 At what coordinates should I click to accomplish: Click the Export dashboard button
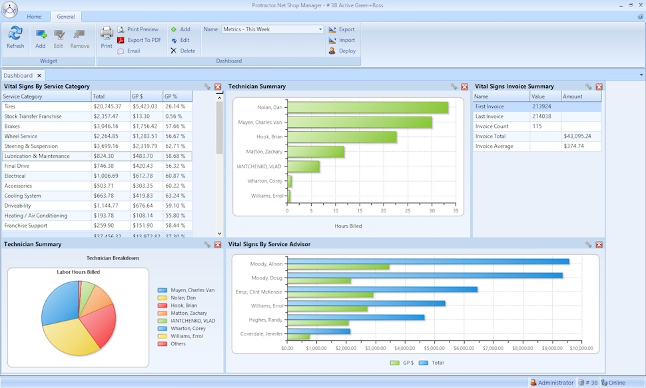(342, 29)
